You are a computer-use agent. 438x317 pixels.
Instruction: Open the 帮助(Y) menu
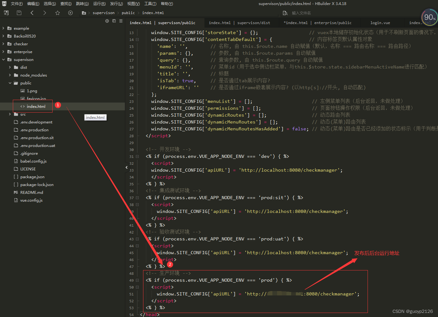tap(167, 4)
